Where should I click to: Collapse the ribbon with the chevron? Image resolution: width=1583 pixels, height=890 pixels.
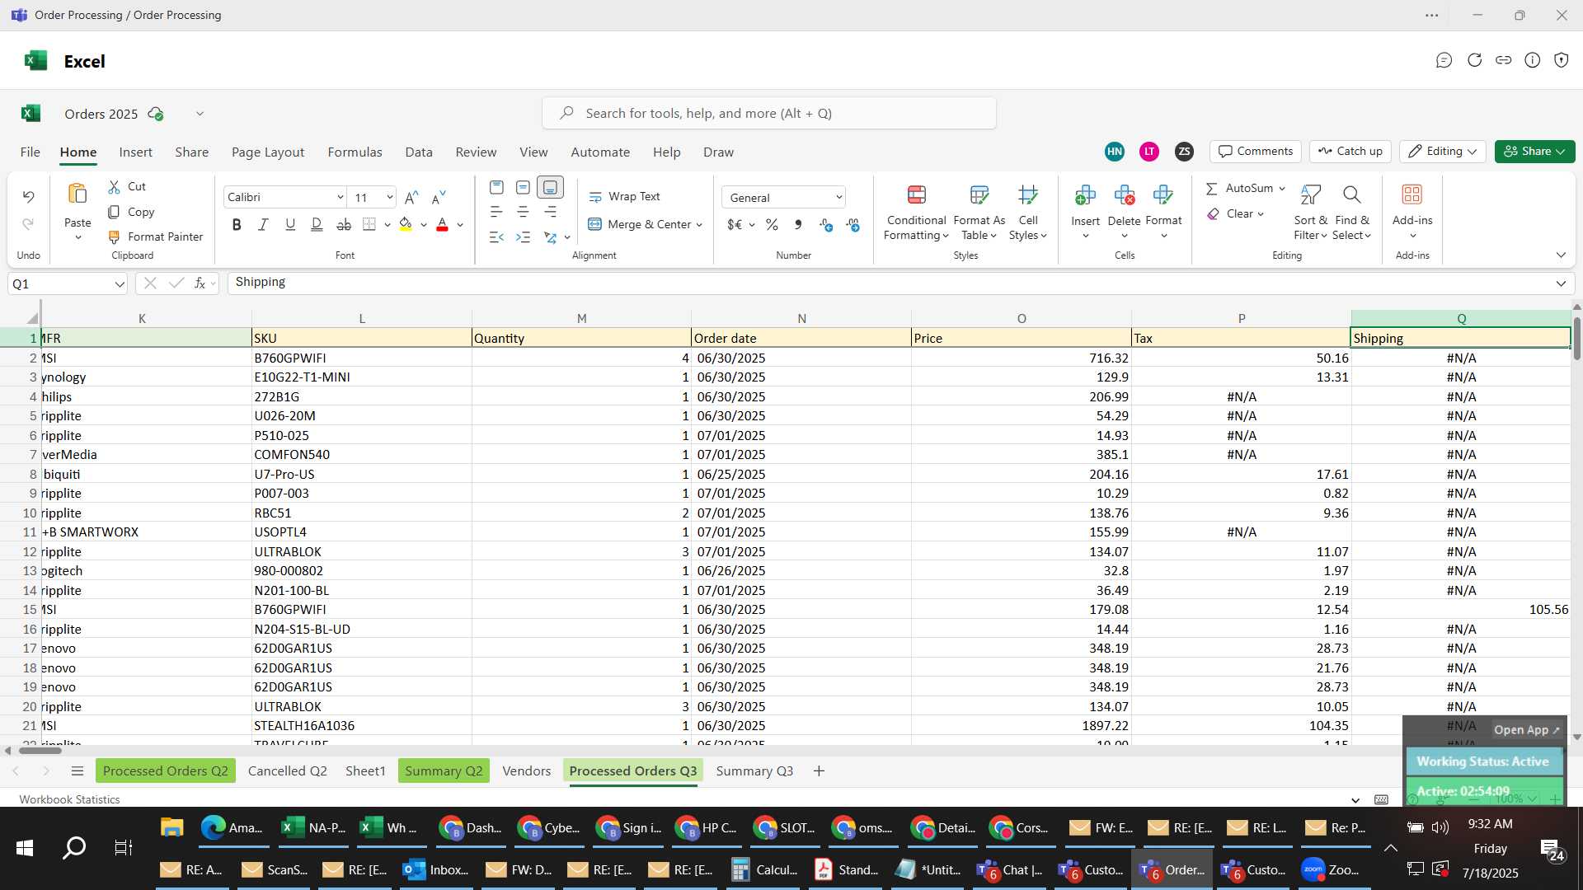point(1560,255)
